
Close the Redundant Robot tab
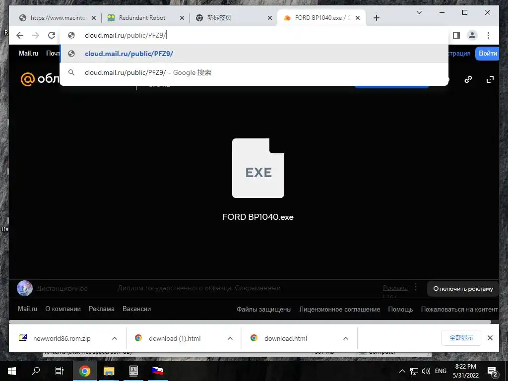point(182,18)
